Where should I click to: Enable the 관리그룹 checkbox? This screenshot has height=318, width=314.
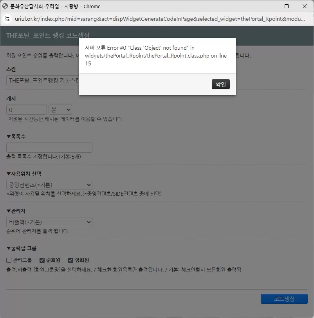[x=8, y=260]
